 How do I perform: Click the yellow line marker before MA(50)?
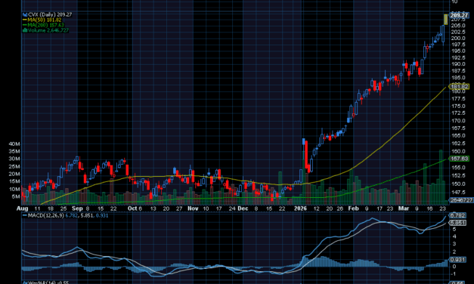(x=25, y=20)
